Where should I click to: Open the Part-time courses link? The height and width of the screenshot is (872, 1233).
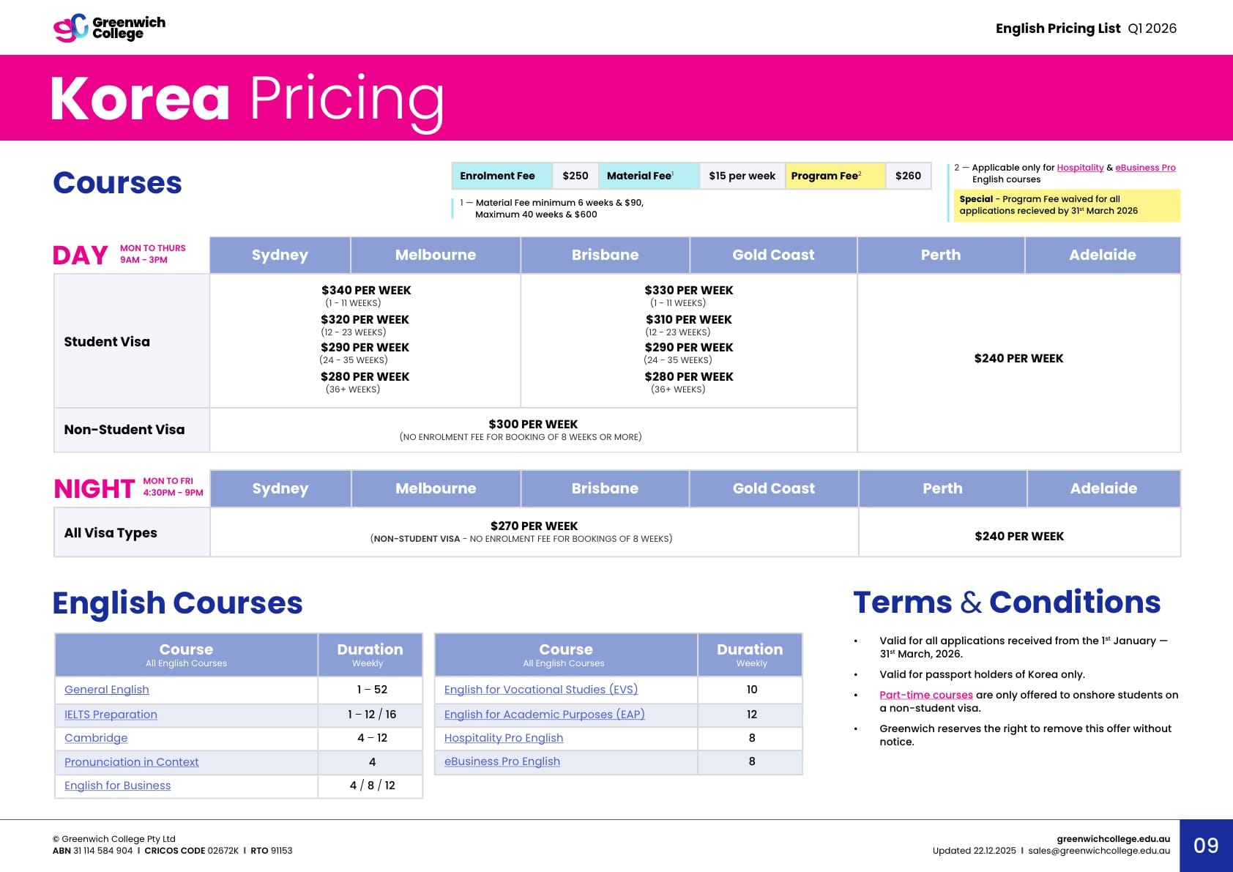(x=925, y=695)
